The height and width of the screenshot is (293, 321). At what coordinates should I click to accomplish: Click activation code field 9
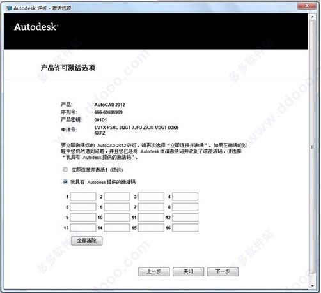coord(83,217)
